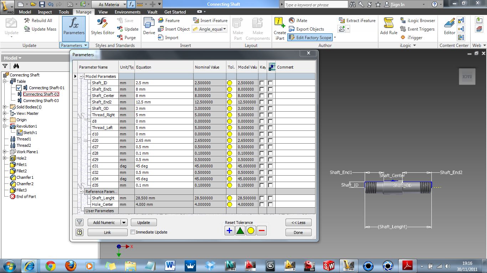This screenshot has width=487, height=273.
Task: Check the export box for Thread_Right
Action: 271,115
